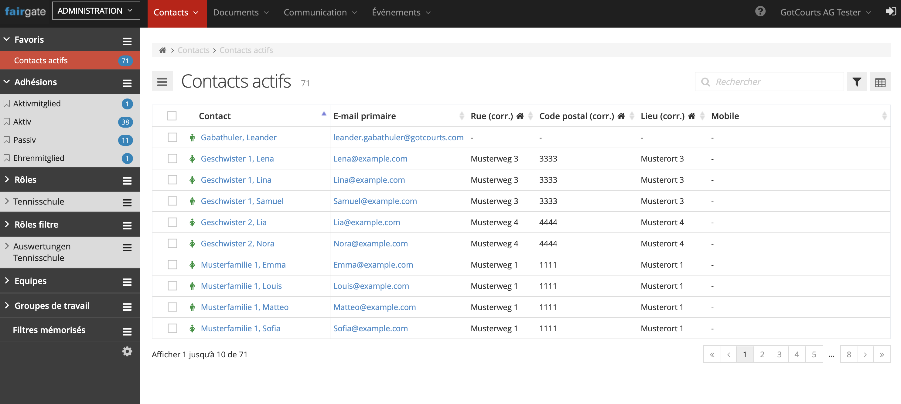
Task: Collapse the Adhésions section
Action: (6, 81)
